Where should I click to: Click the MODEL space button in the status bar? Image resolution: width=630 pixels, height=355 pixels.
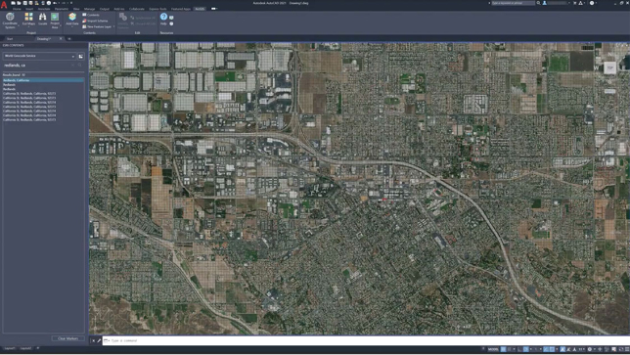pyautogui.click(x=493, y=349)
